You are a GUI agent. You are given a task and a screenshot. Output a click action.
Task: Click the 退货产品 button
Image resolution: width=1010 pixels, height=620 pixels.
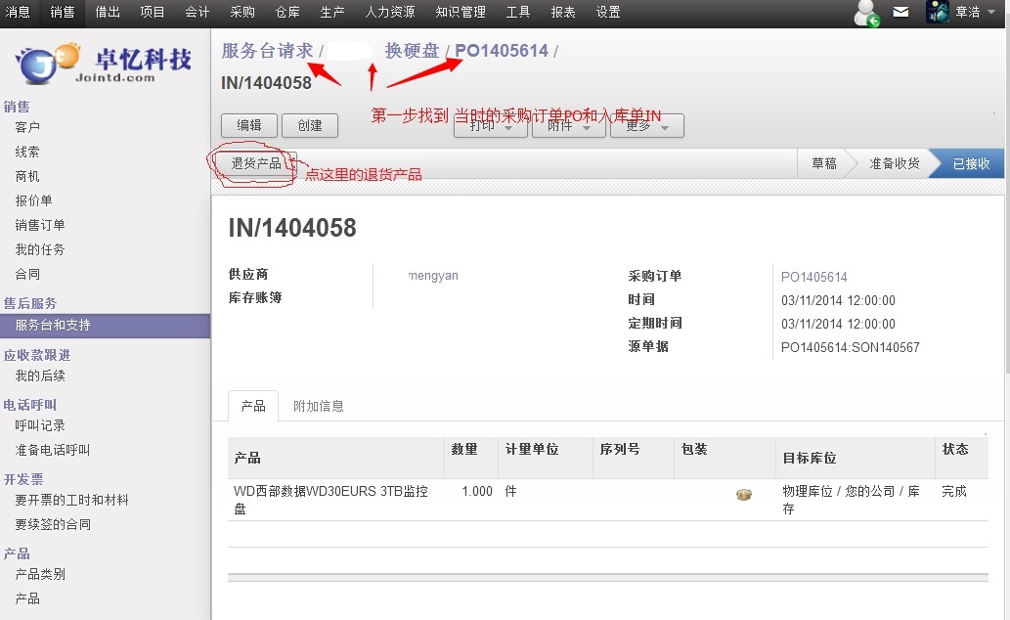[x=256, y=163]
